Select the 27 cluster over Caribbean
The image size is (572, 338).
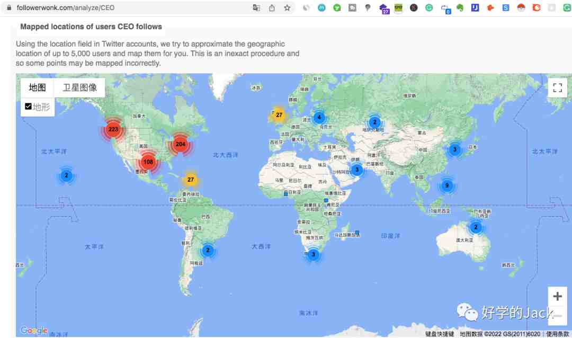point(191,180)
